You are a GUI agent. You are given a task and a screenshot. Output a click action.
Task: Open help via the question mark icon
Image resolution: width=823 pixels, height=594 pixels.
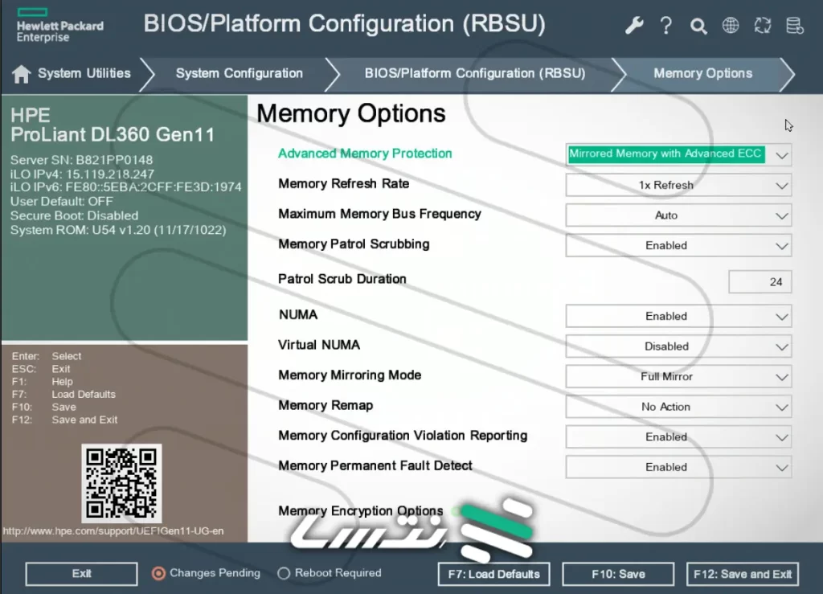click(666, 26)
